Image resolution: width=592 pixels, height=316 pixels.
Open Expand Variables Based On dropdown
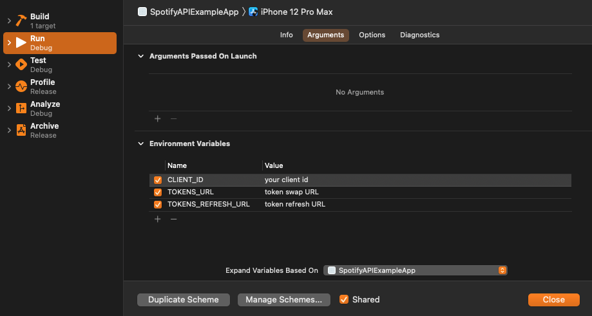[415, 270]
